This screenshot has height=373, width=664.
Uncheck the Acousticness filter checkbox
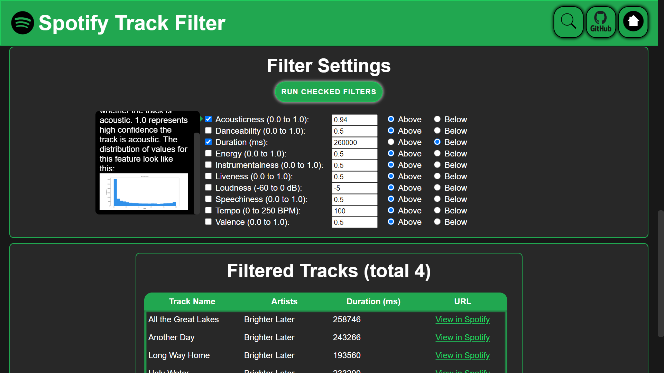(x=208, y=119)
